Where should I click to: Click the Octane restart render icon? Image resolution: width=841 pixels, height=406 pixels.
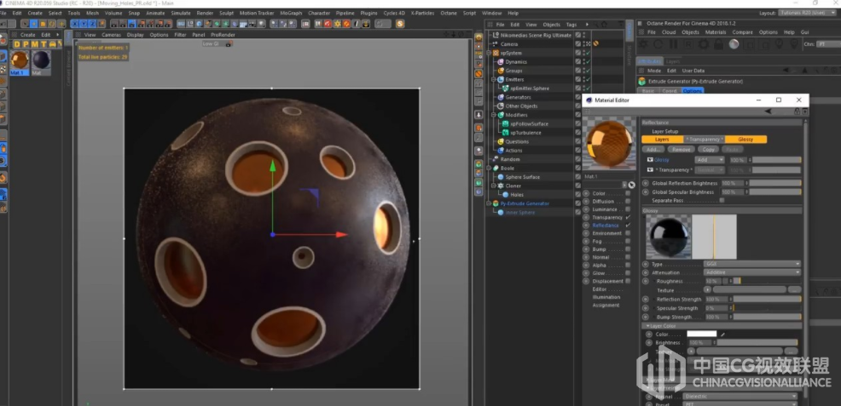pyautogui.click(x=658, y=44)
